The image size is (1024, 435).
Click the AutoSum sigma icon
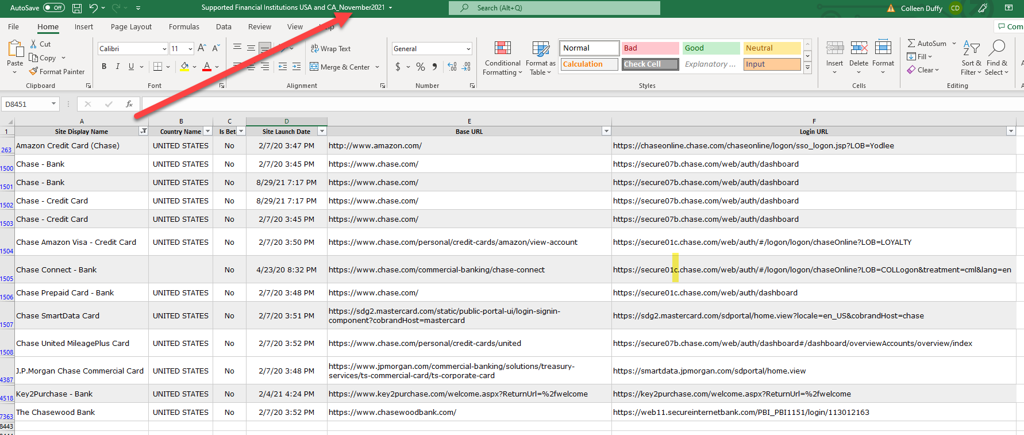tap(911, 43)
